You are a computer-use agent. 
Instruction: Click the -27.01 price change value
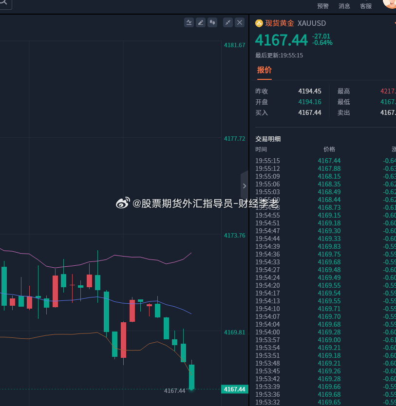point(321,36)
